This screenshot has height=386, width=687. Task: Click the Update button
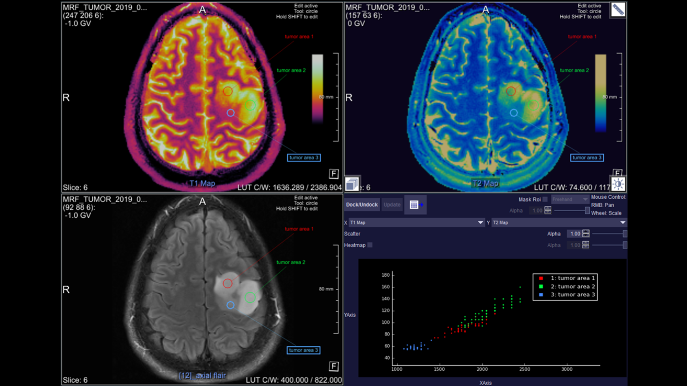click(392, 205)
